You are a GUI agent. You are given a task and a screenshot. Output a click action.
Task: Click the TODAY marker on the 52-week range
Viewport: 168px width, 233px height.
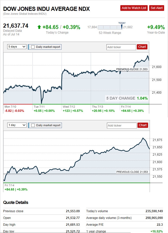(122, 24)
